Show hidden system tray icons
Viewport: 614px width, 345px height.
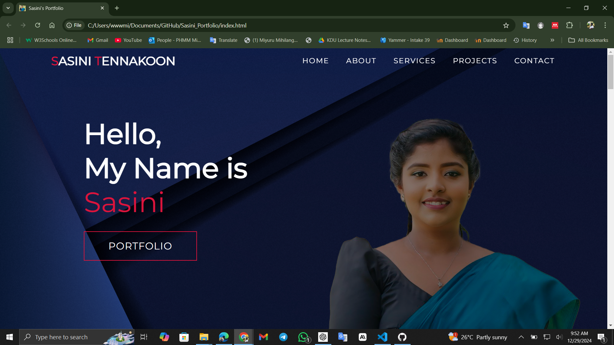[521, 337]
